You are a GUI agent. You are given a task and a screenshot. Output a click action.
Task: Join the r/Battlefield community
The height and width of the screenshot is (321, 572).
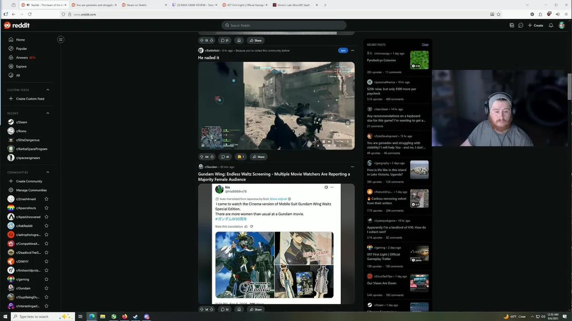pos(343,50)
